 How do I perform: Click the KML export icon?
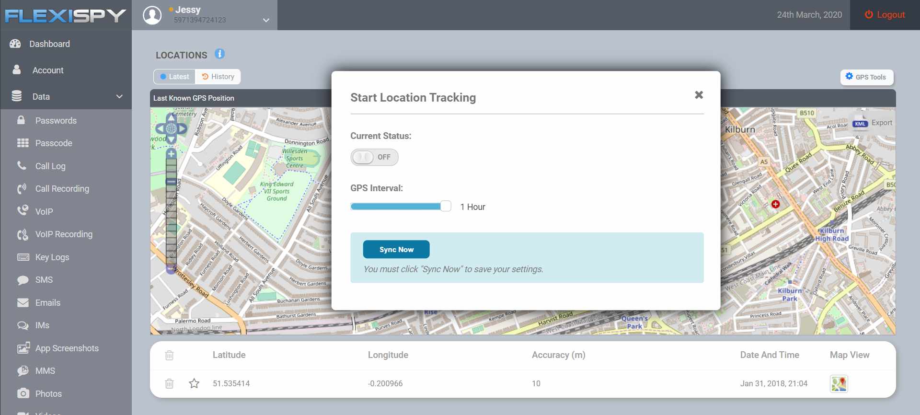click(x=860, y=123)
